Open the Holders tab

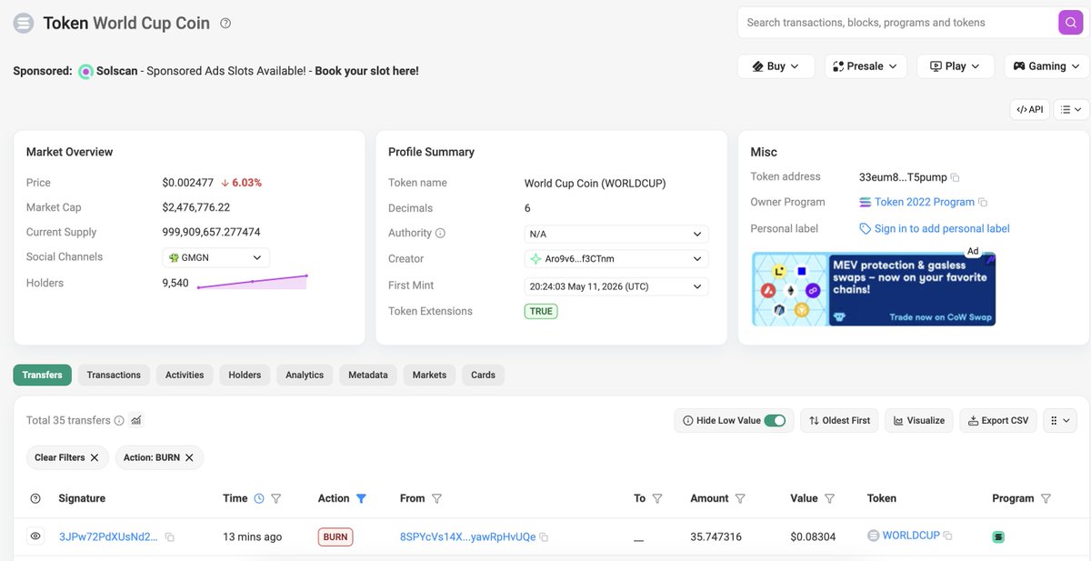coord(245,375)
